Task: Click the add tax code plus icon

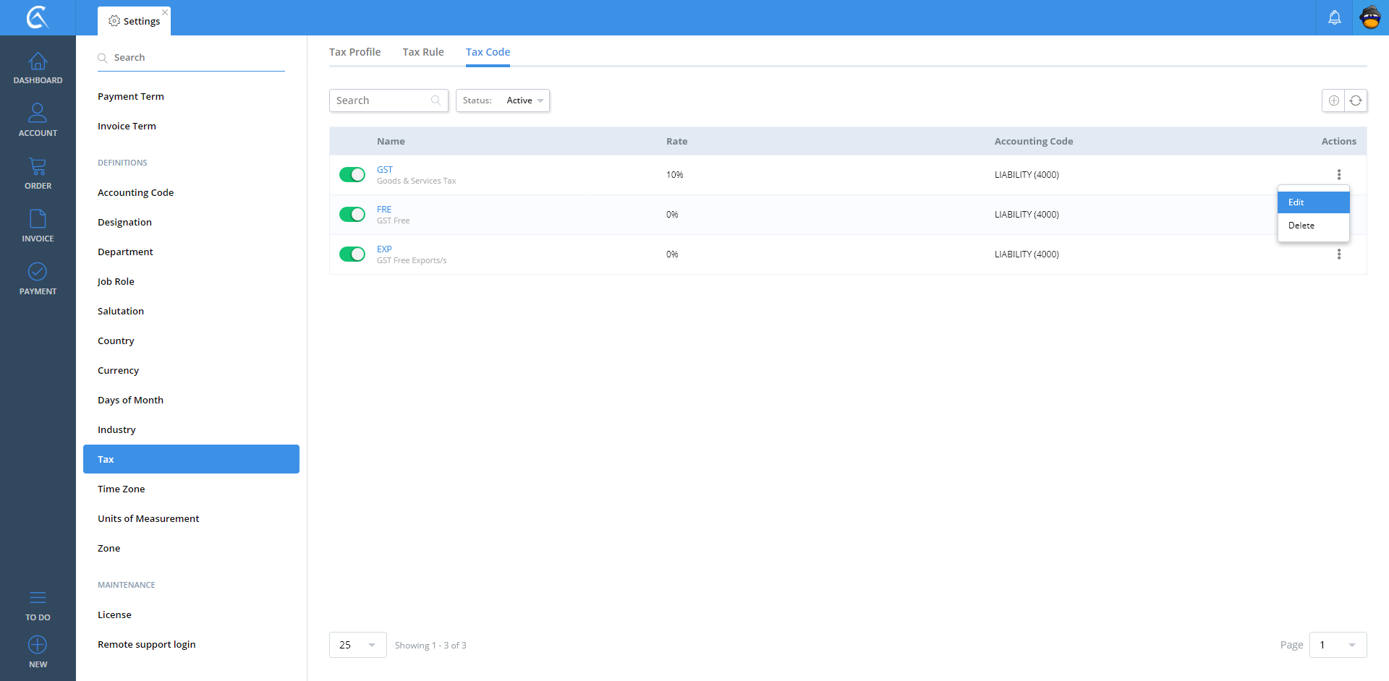Action: 1333,100
